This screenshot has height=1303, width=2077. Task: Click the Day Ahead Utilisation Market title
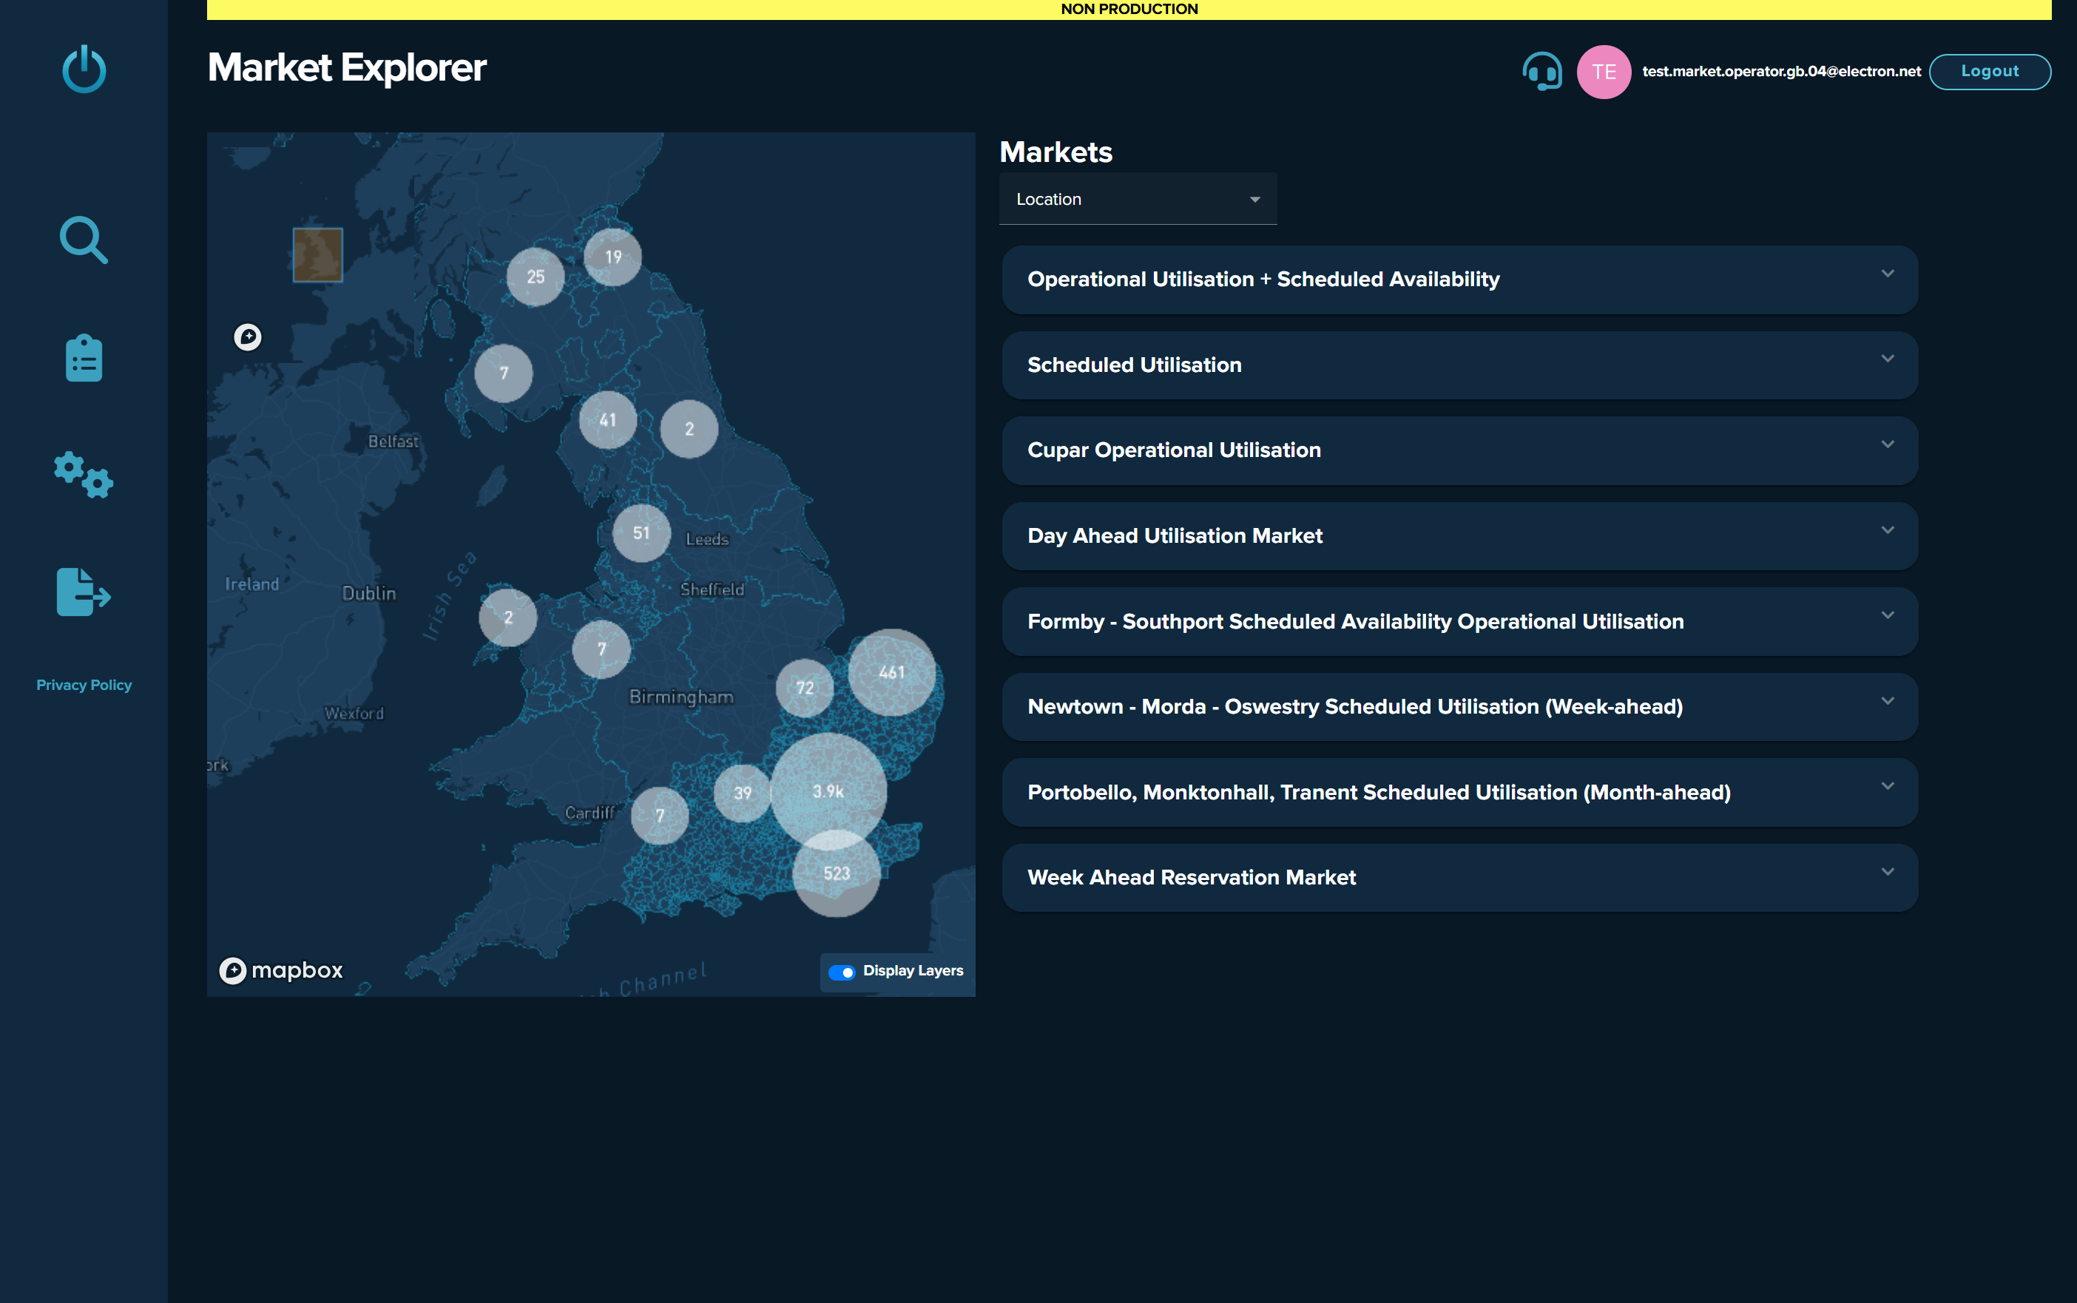click(1175, 536)
